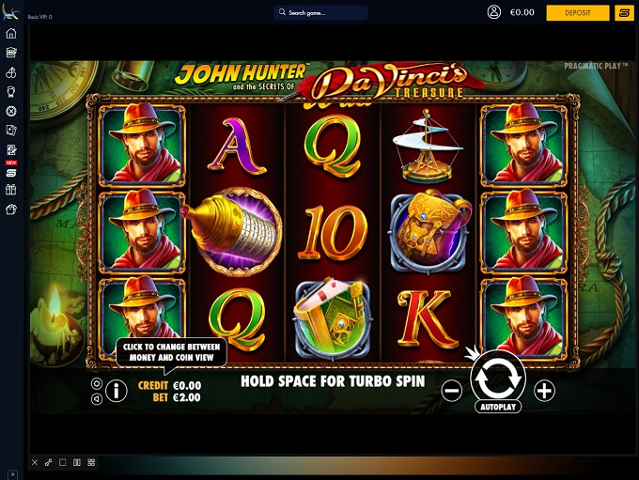
Task: Focus the Search game field
Action: point(320,12)
